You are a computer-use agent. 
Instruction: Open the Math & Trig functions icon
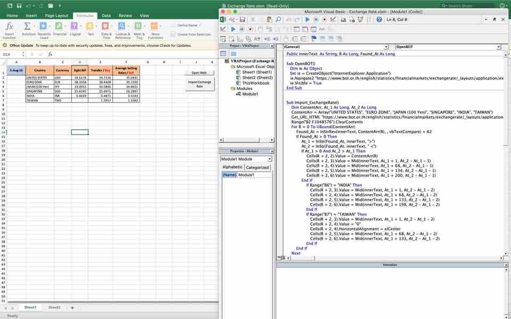138,26
